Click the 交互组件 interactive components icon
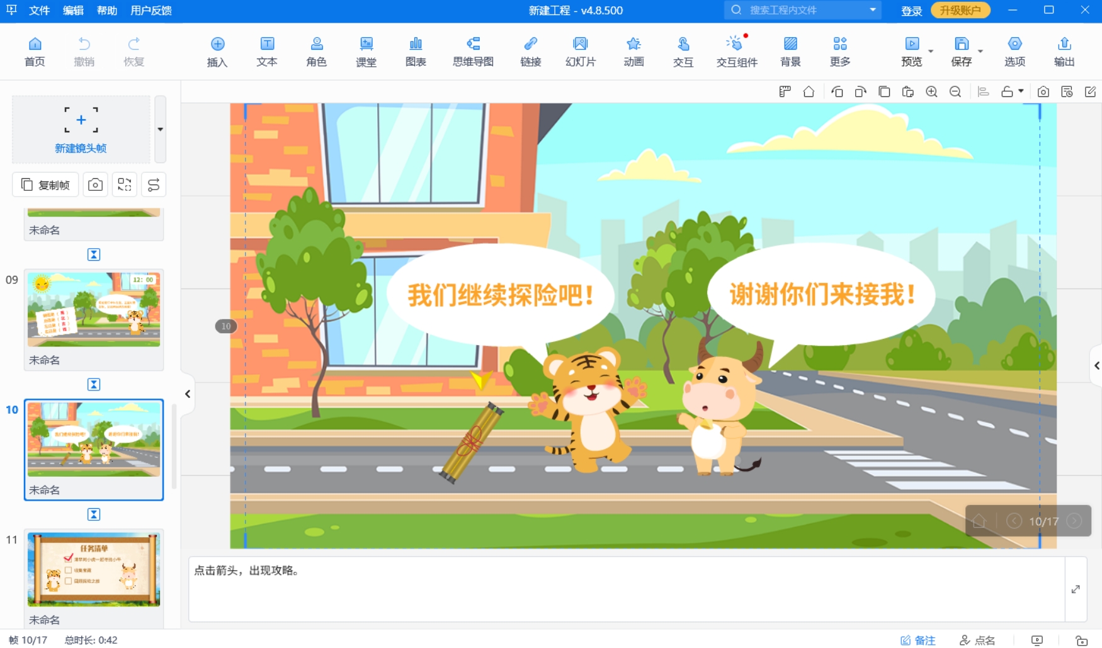 (x=736, y=50)
